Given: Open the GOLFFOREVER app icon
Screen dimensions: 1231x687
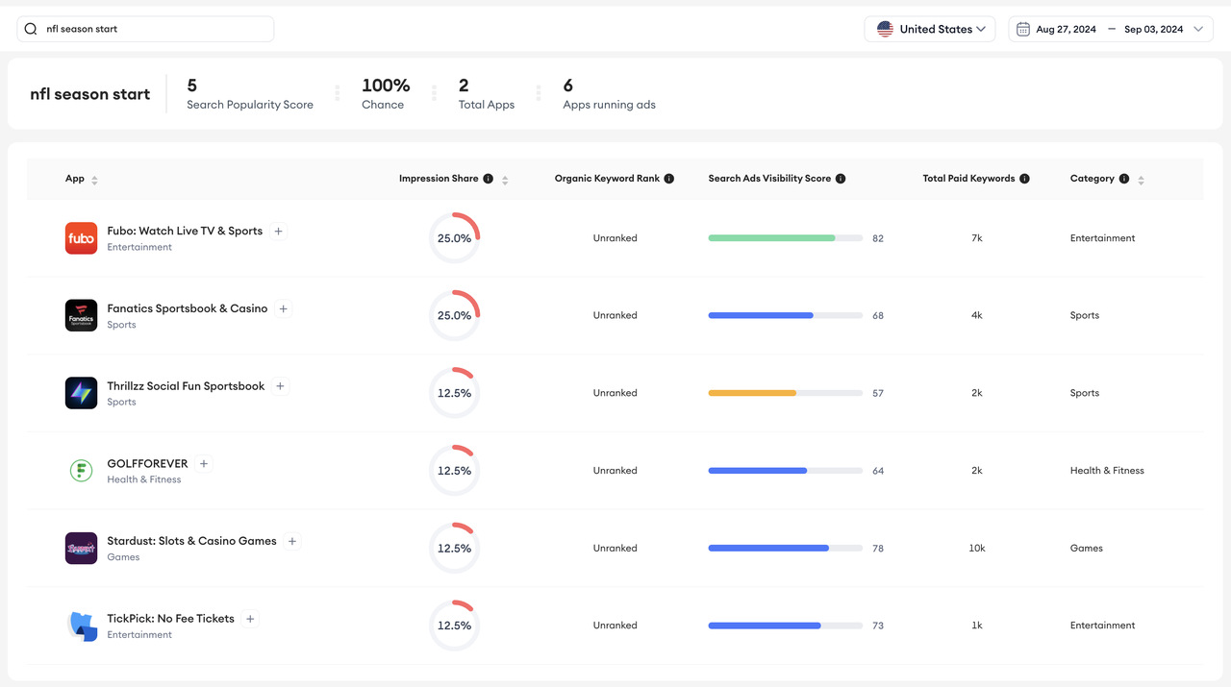Looking at the screenshot, I should [x=81, y=471].
